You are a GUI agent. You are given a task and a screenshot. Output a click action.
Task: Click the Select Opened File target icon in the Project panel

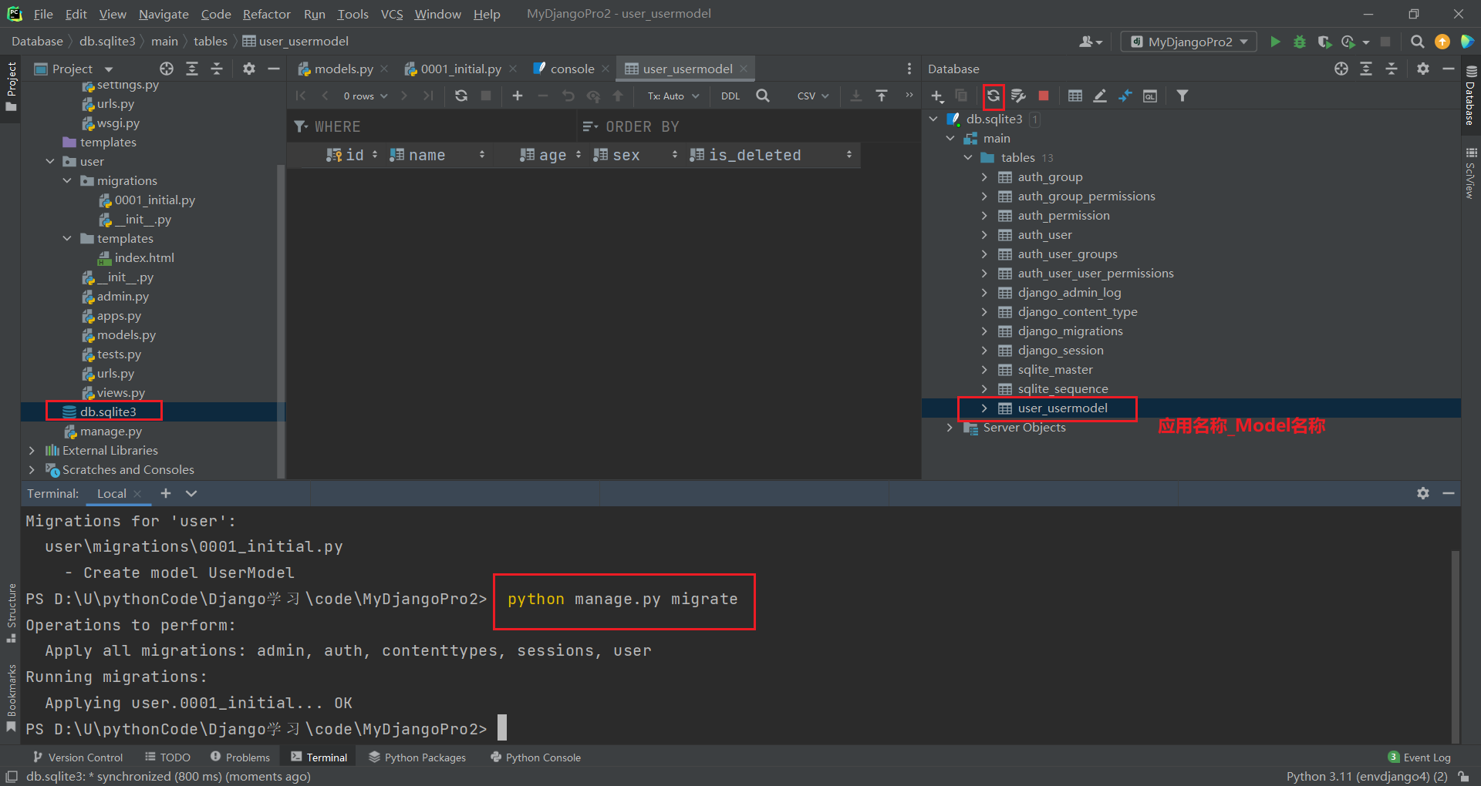(167, 69)
